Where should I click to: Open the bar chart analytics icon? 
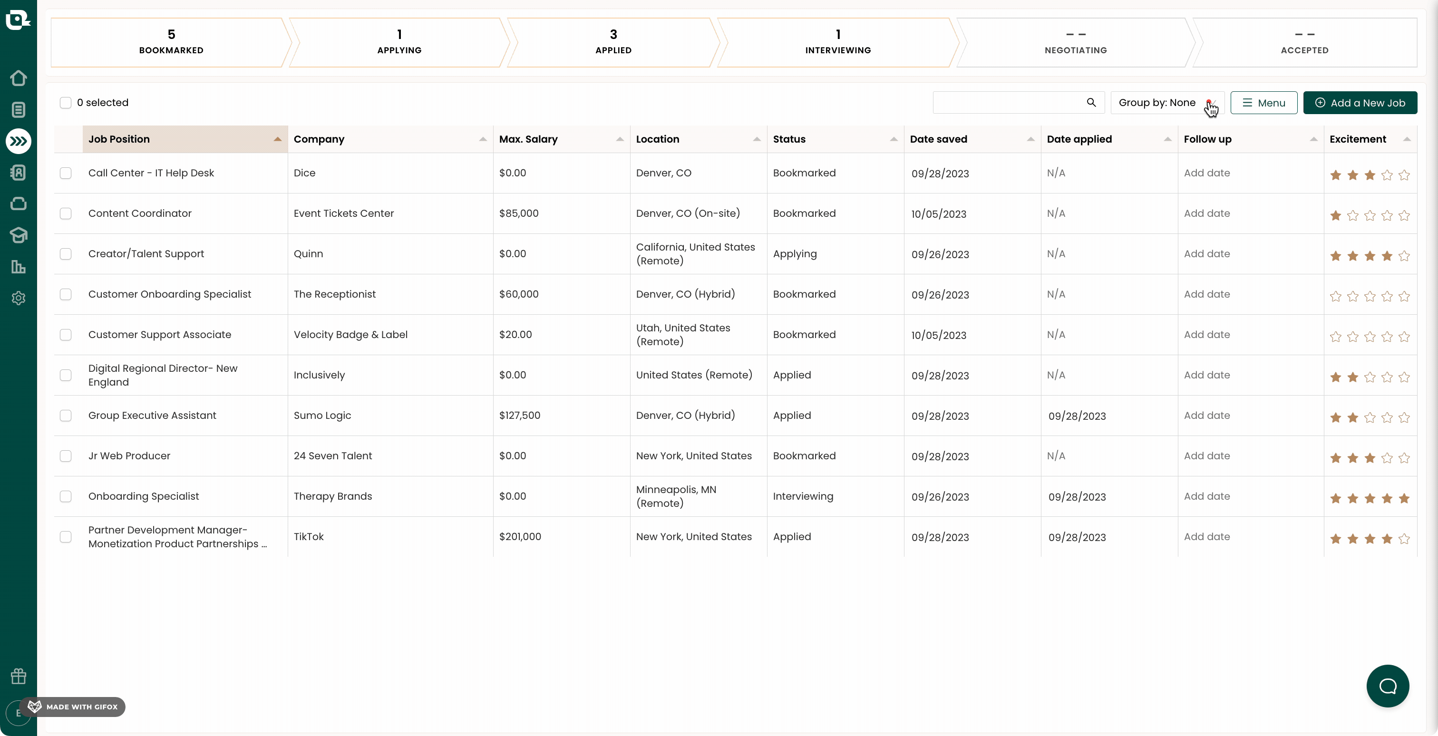click(x=19, y=267)
